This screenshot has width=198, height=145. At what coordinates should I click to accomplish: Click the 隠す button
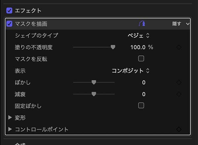pos(177,24)
